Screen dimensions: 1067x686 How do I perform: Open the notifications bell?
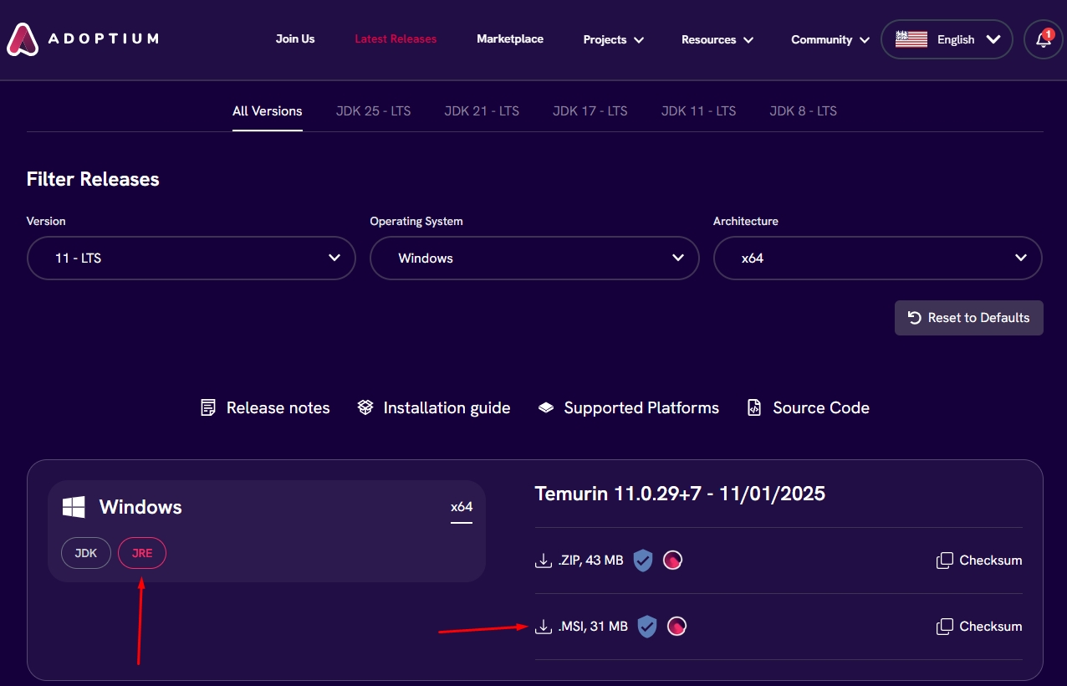[x=1043, y=39]
